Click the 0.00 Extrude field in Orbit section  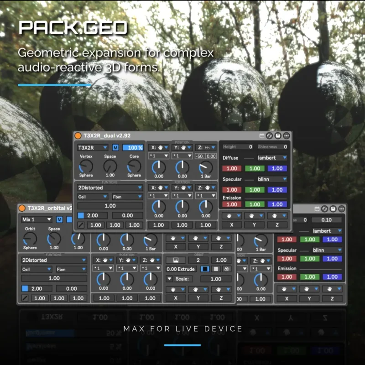pos(181,269)
